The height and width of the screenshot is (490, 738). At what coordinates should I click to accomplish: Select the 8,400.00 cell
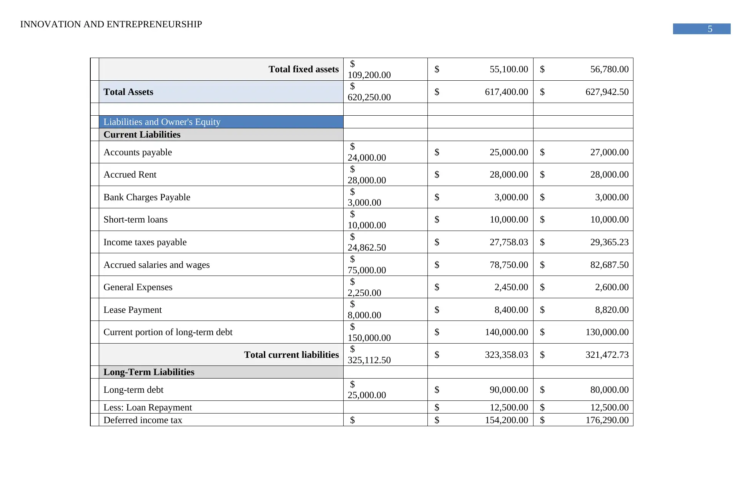tap(480, 310)
